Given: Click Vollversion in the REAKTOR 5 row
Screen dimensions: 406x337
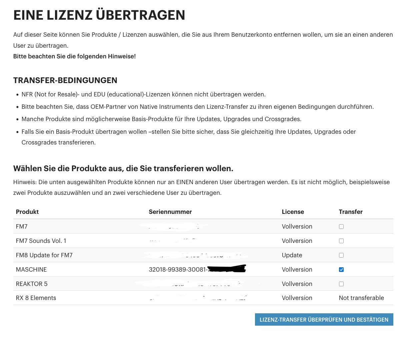Looking at the screenshot, I should coord(297,284).
